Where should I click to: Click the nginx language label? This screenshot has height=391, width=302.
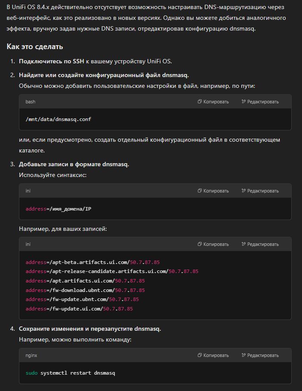[x=31, y=355]
